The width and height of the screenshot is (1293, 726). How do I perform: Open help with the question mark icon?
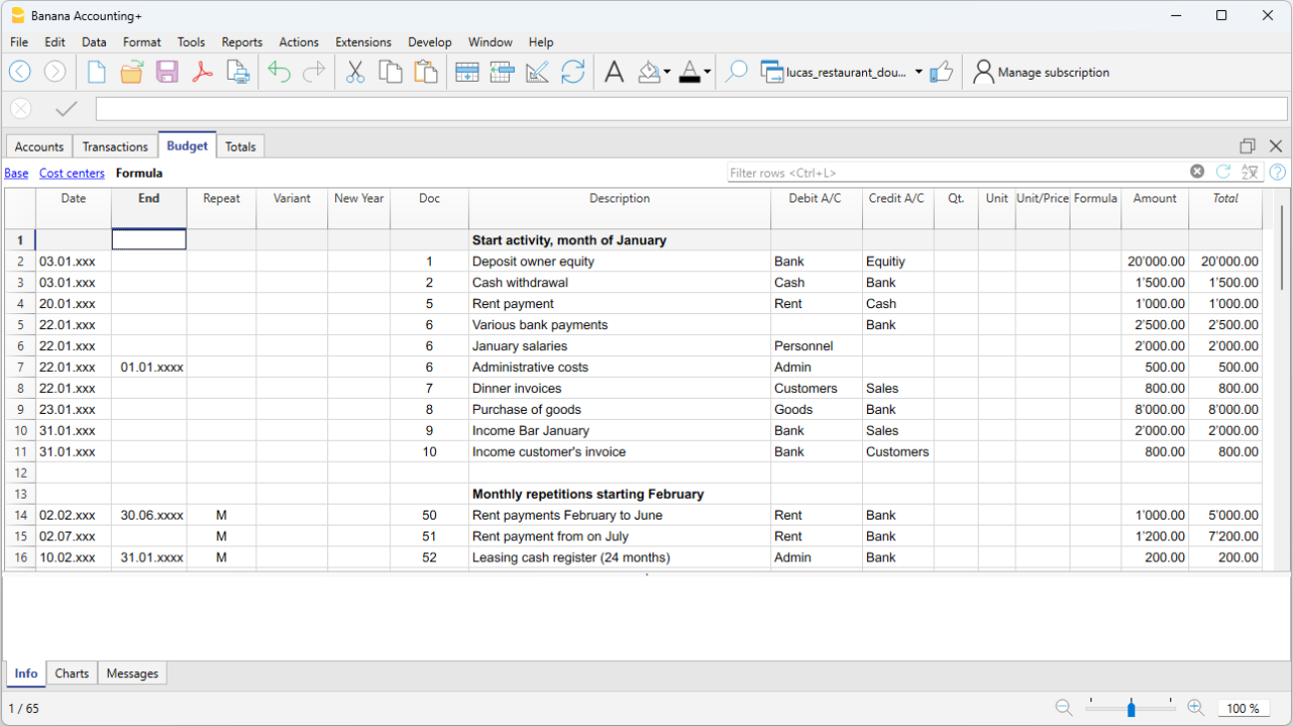pos(1277,173)
